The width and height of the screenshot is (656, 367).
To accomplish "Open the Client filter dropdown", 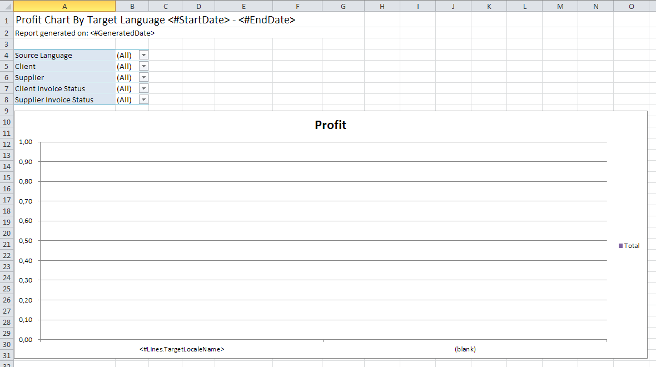I will [x=143, y=66].
